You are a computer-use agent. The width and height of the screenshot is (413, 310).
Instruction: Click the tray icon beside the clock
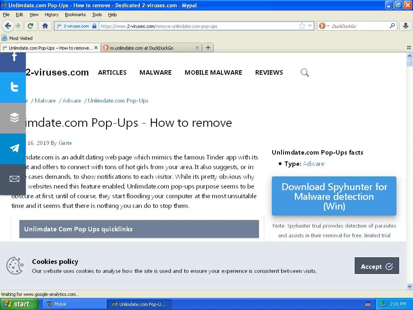point(383,304)
